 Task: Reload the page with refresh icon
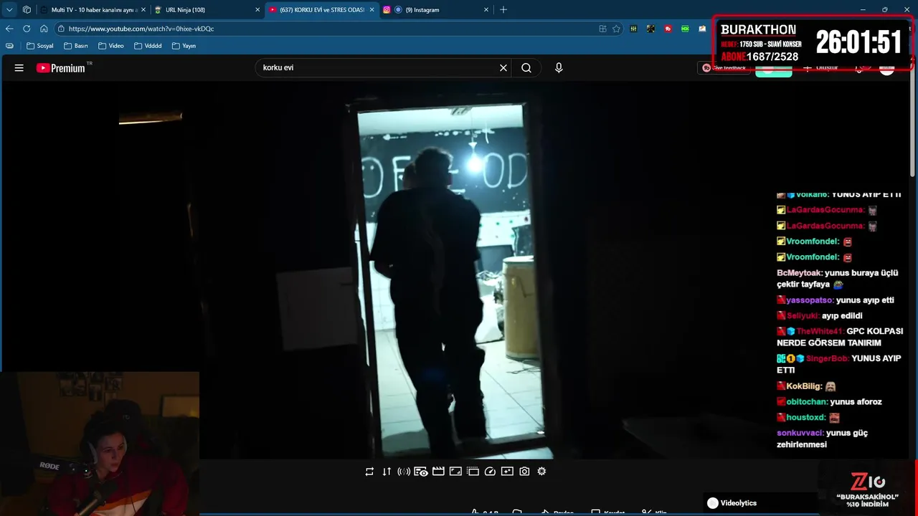[27, 29]
